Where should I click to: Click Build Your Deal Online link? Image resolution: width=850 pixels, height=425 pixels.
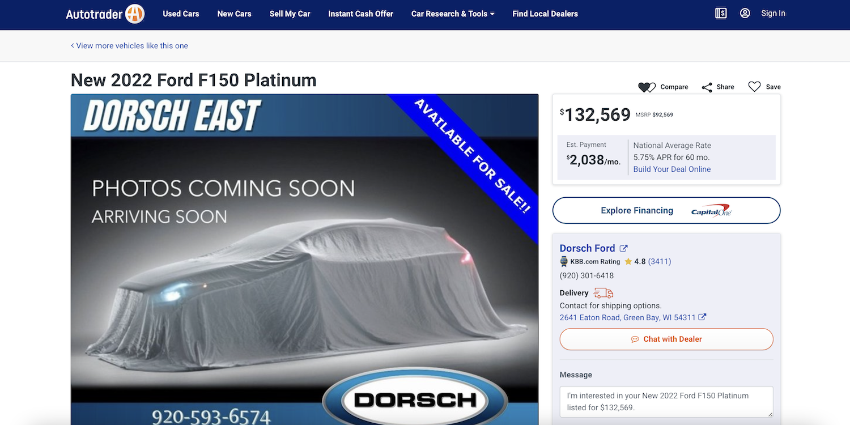(x=672, y=169)
